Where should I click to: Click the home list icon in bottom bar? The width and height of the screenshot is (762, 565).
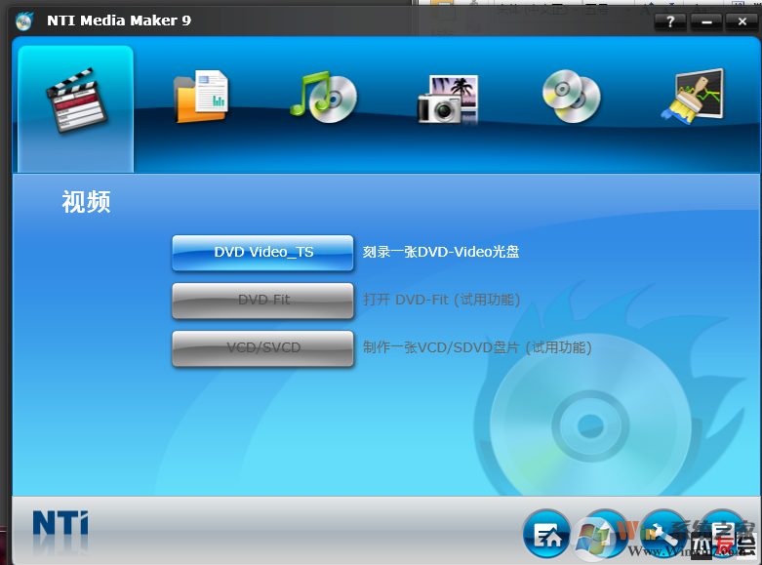click(x=546, y=535)
